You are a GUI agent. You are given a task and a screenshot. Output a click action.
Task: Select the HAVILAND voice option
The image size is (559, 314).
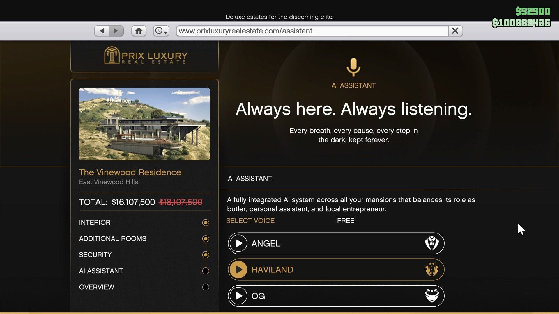(335, 270)
